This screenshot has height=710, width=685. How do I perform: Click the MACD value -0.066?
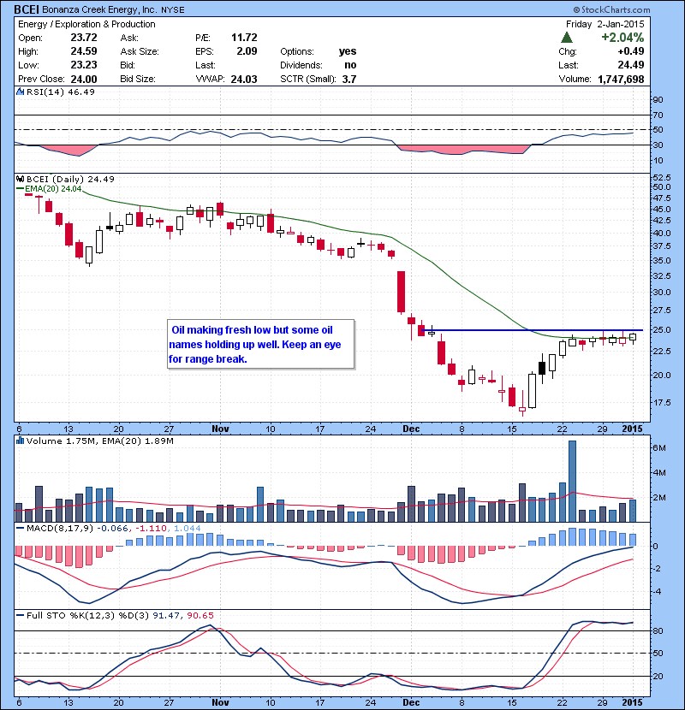pos(113,528)
